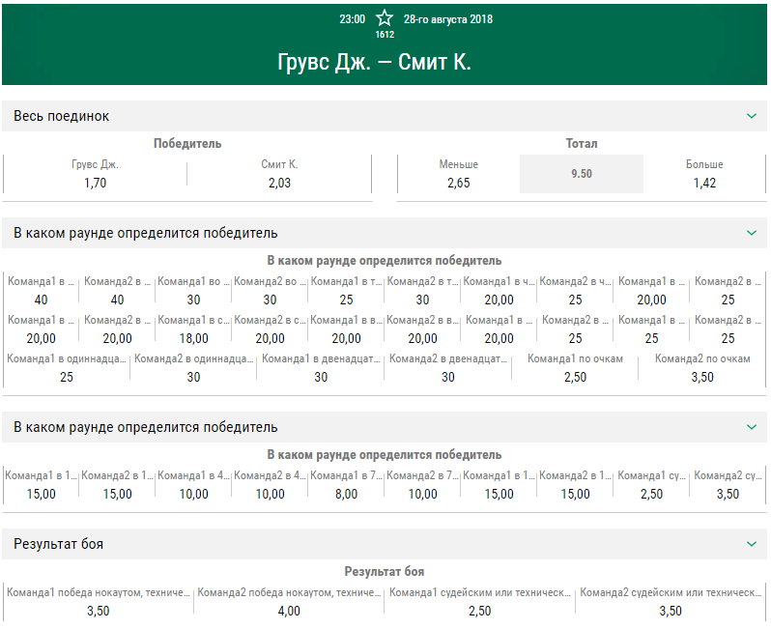Pick Команда1 в двенадцат... odds 30
This screenshot has height=629, width=771.
click(x=321, y=368)
